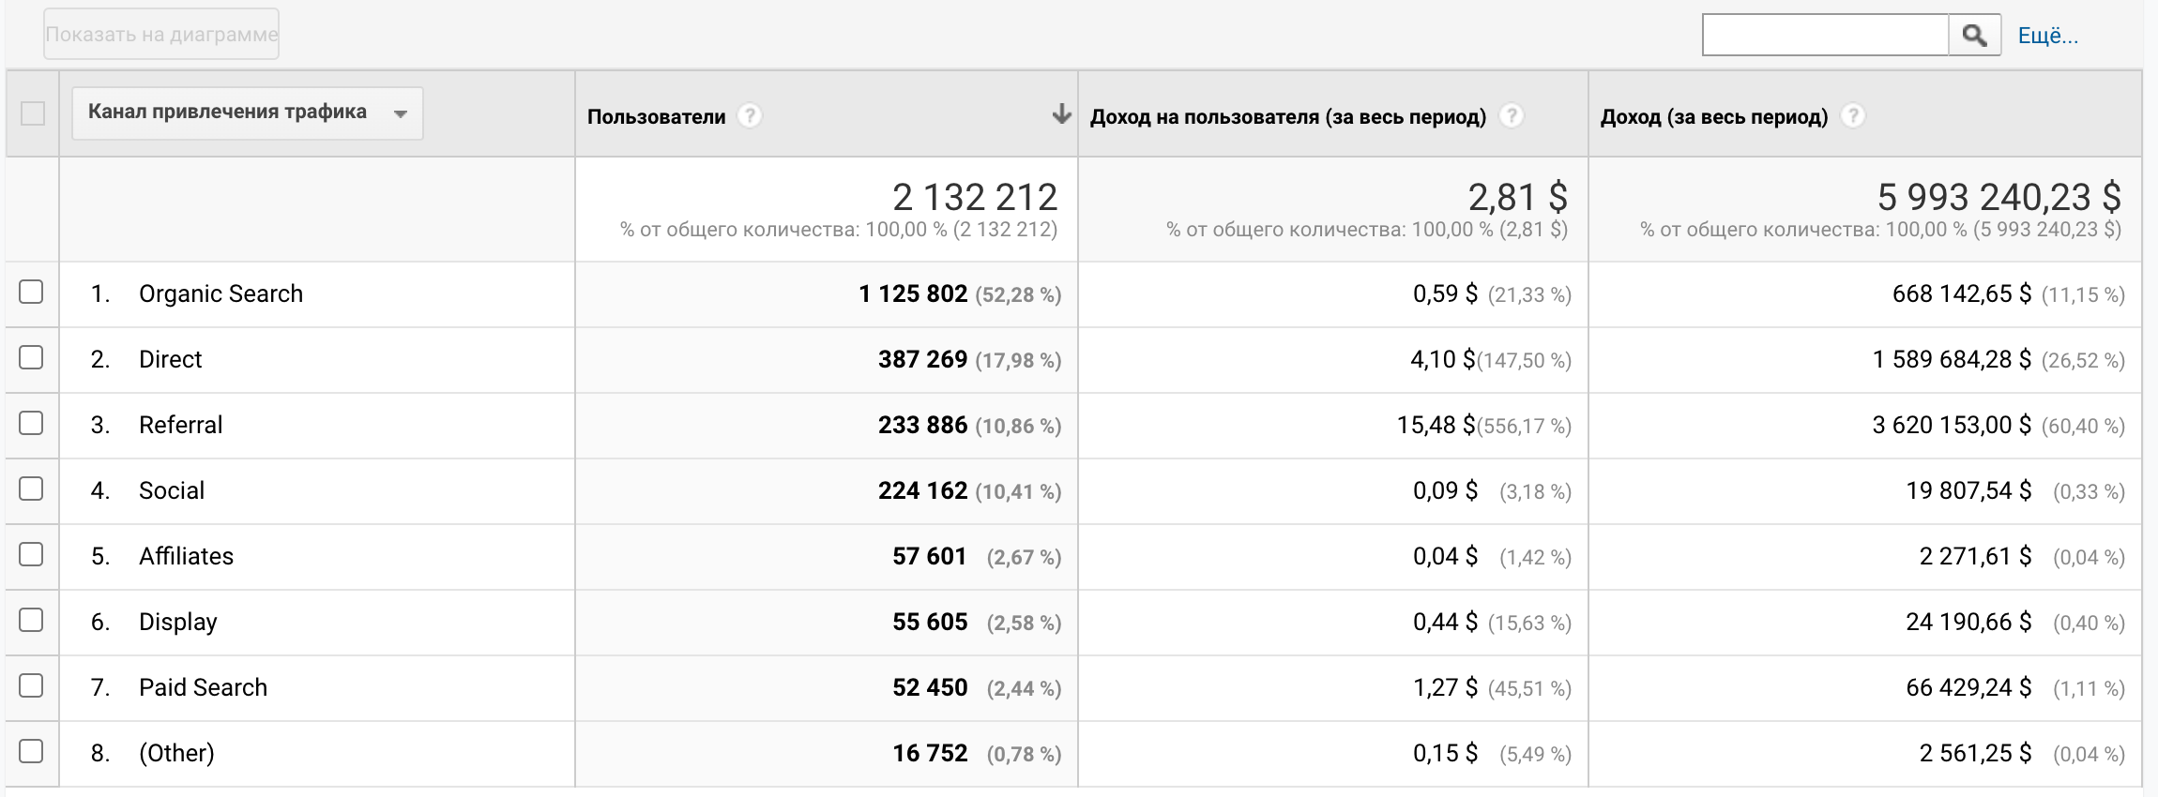Toggle the select-all checkbox in table header
2158x797 pixels.
point(33,113)
